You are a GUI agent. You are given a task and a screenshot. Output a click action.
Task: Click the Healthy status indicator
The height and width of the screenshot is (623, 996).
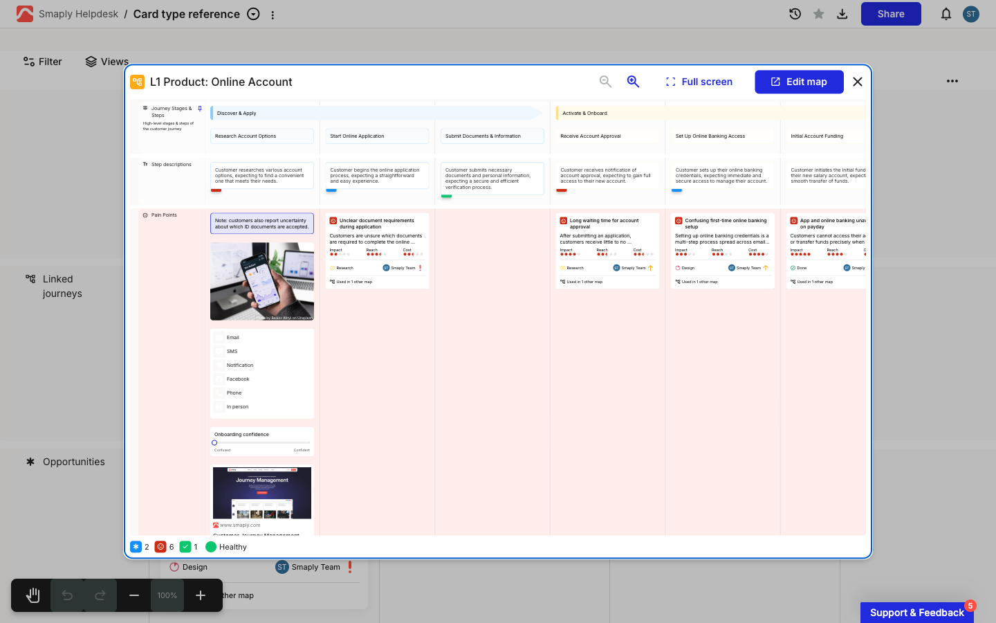pyautogui.click(x=226, y=547)
